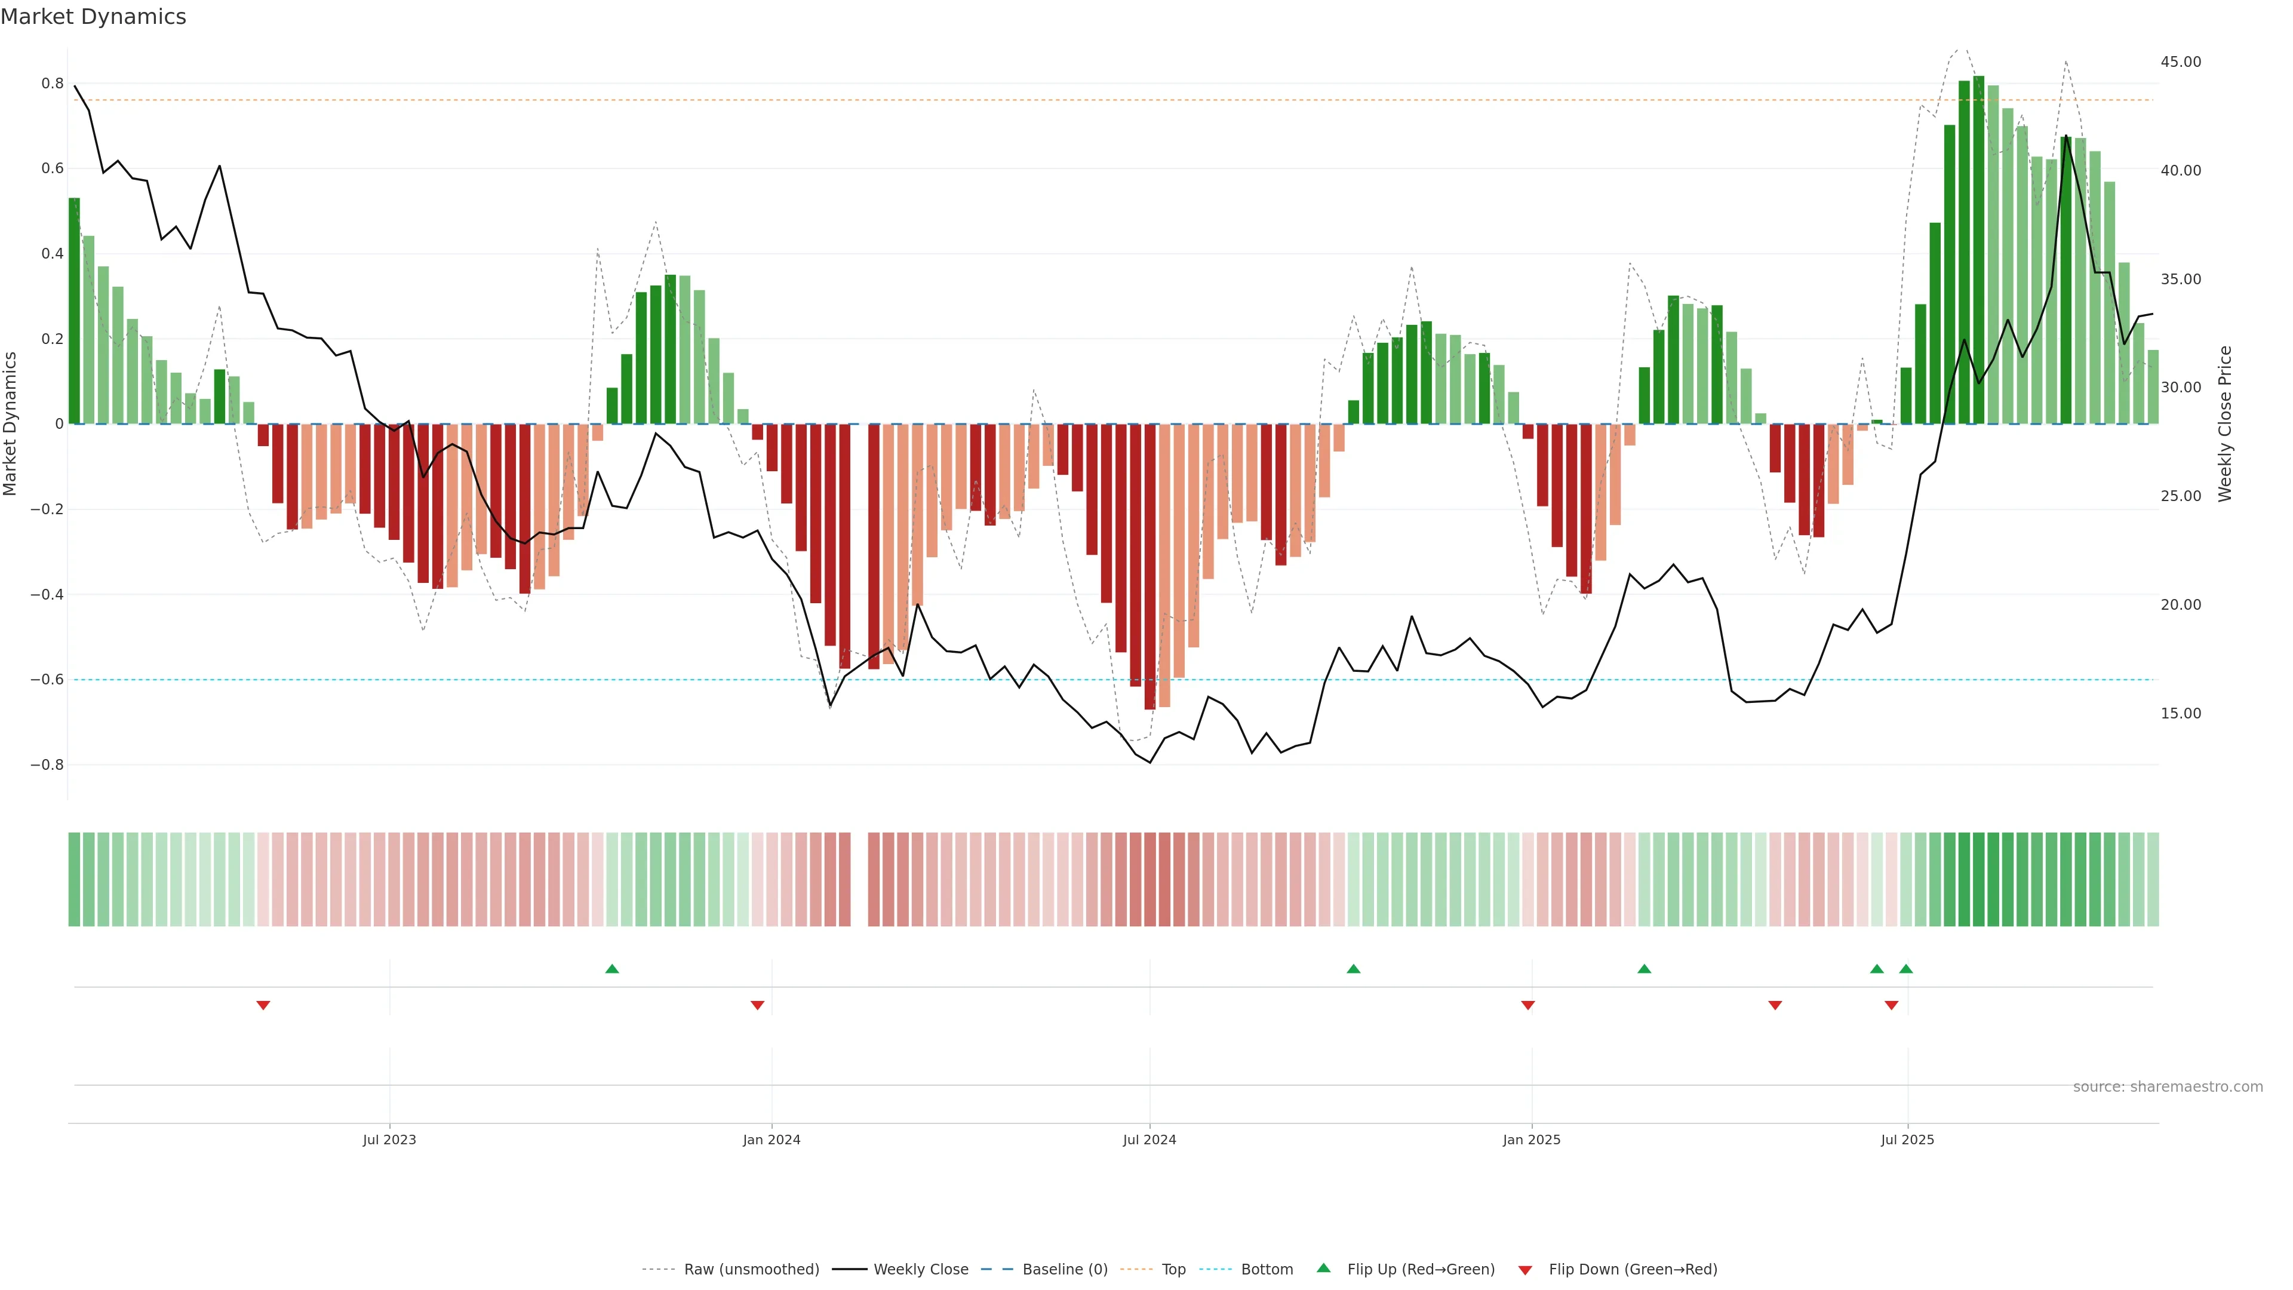The height and width of the screenshot is (1290, 2293).
Task: Click the Jul 2024 x-axis label
Action: (x=1149, y=1139)
